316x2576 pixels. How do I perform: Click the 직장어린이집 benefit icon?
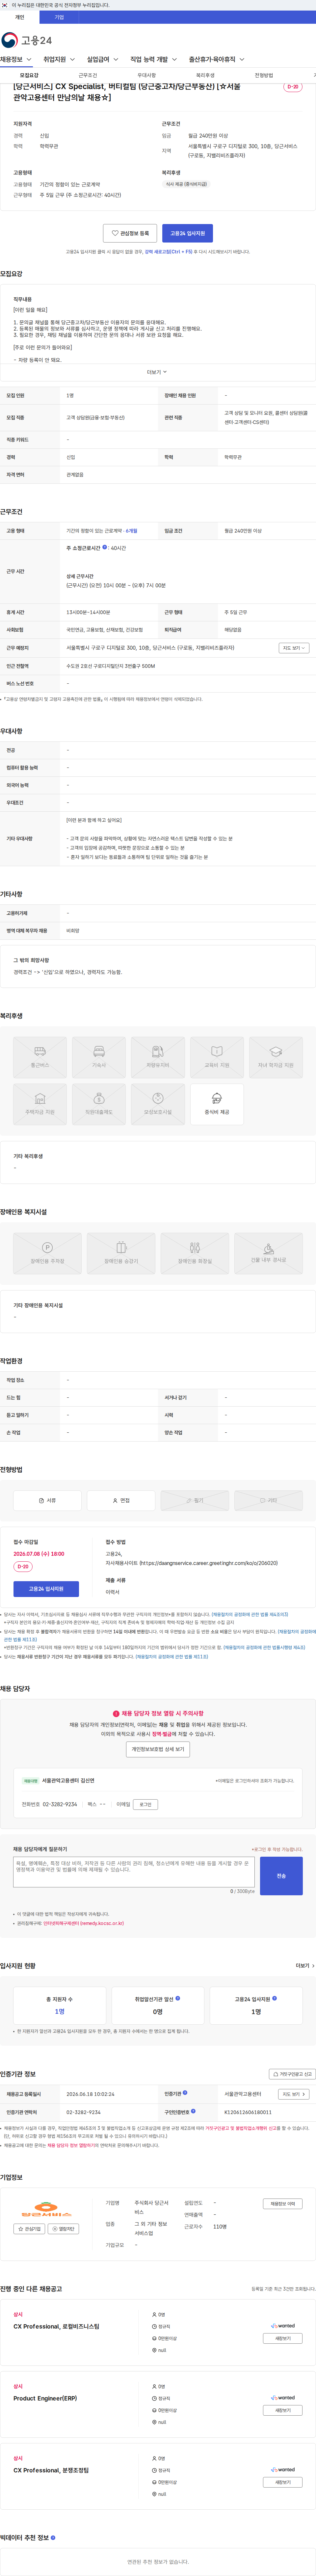pos(99,1104)
